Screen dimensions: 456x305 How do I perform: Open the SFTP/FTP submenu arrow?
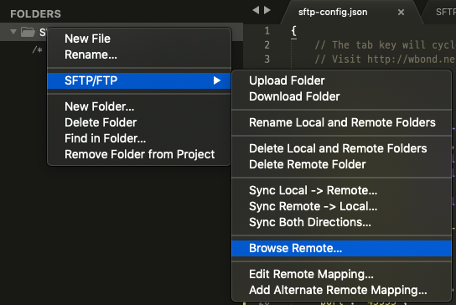click(217, 80)
